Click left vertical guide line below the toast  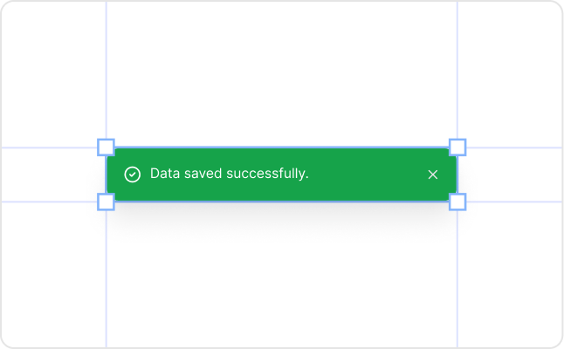(107, 279)
